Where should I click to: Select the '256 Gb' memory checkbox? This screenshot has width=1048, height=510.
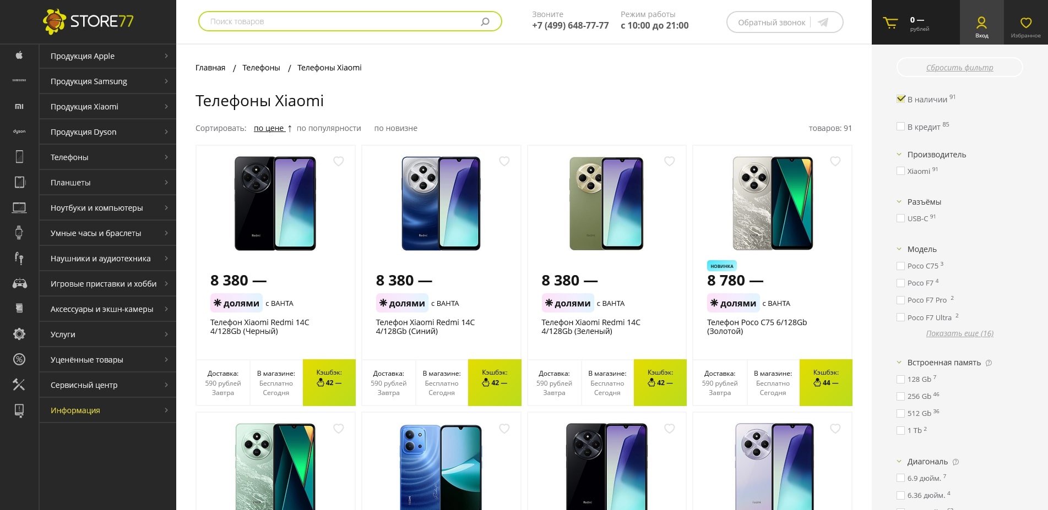coord(901,396)
